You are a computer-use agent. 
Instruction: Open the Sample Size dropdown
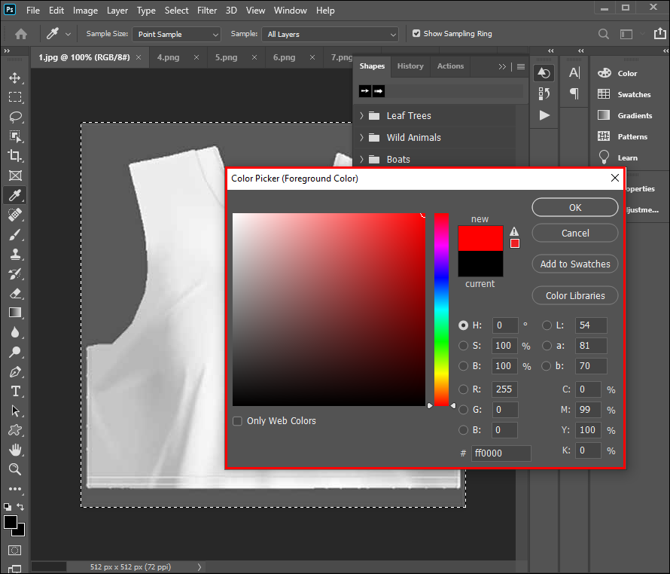coord(176,35)
